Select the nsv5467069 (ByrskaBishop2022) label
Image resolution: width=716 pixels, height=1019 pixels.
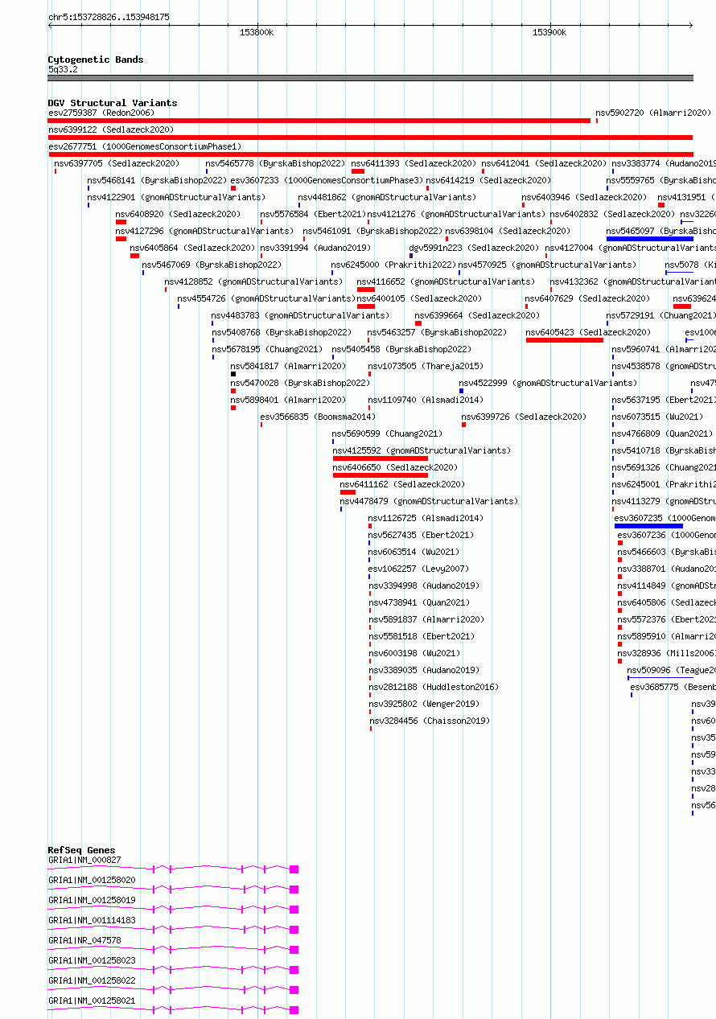pyautogui.click(x=212, y=265)
